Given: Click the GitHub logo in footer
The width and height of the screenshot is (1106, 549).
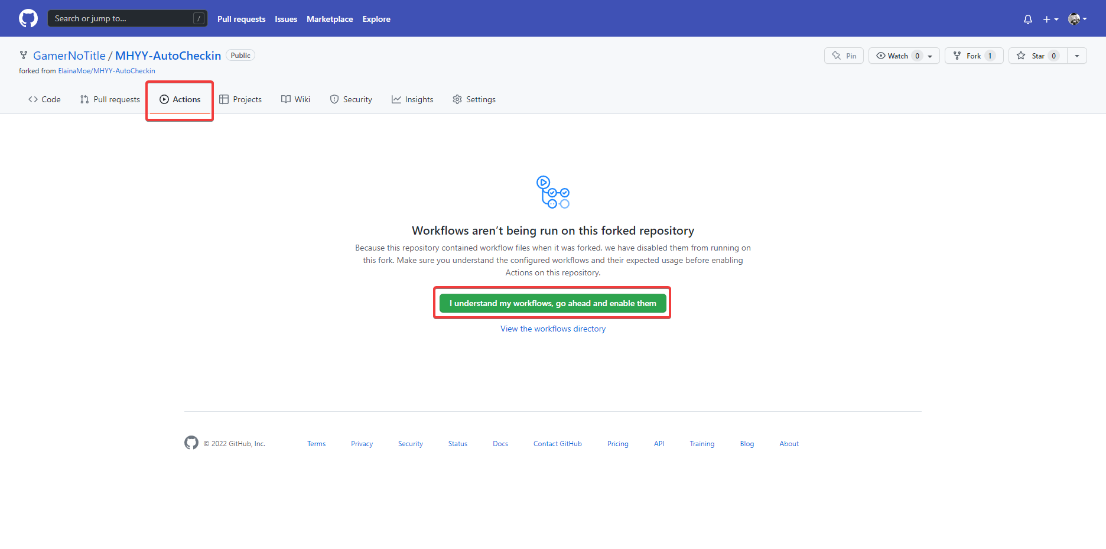Looking at the screenshot, I should [191, 443].
